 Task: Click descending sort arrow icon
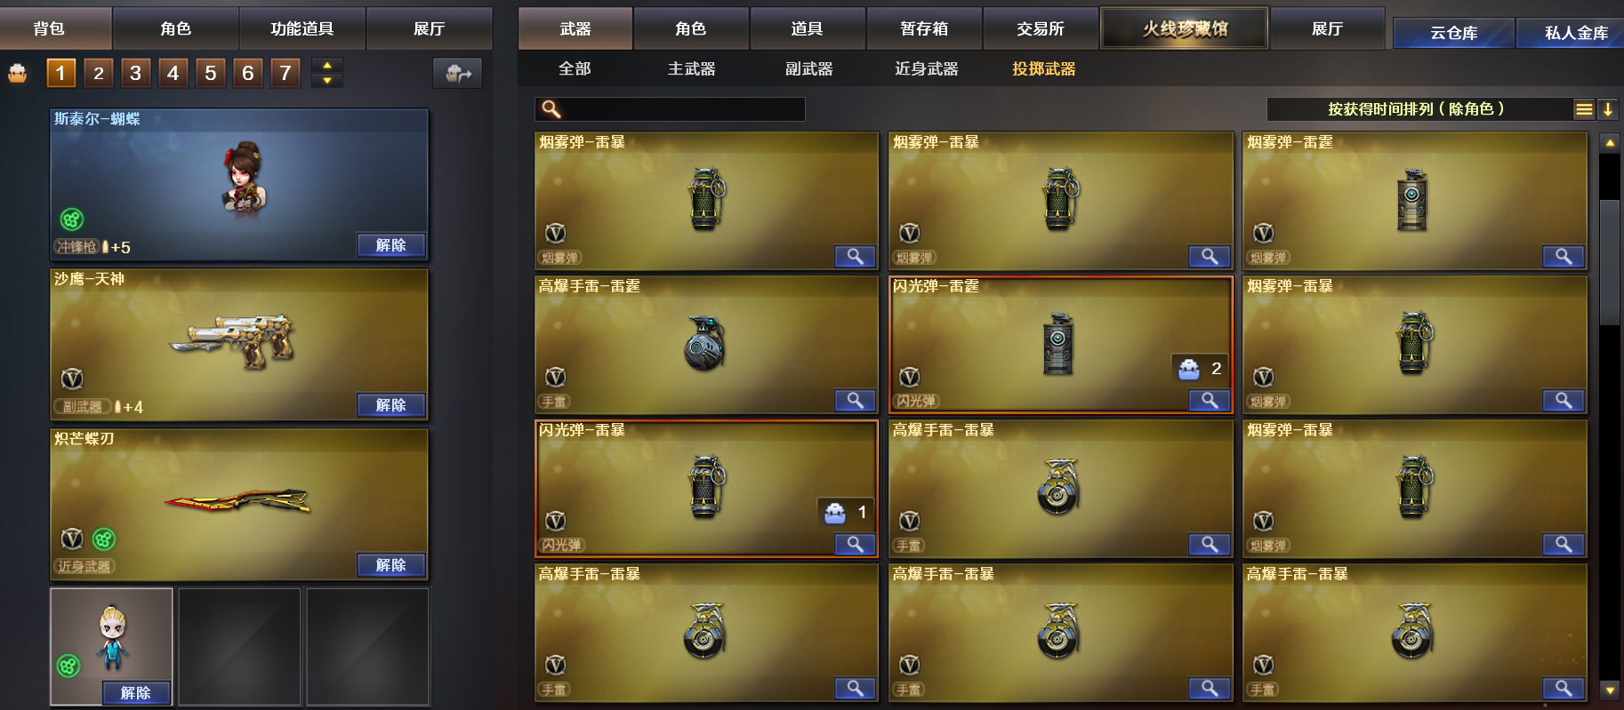click(x=1608, y=109)
